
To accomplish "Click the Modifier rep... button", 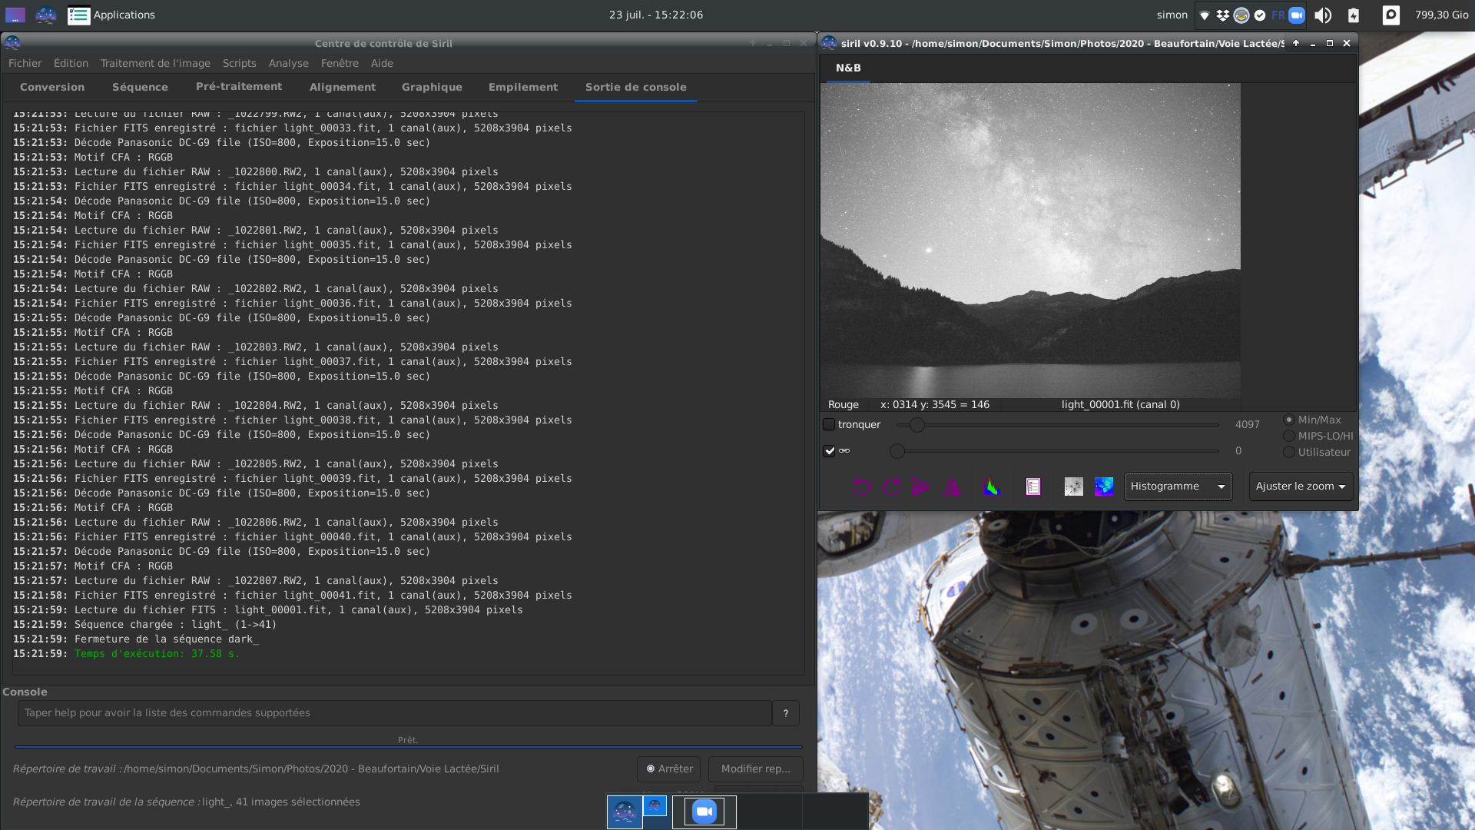I will click(x=755, y=769).
